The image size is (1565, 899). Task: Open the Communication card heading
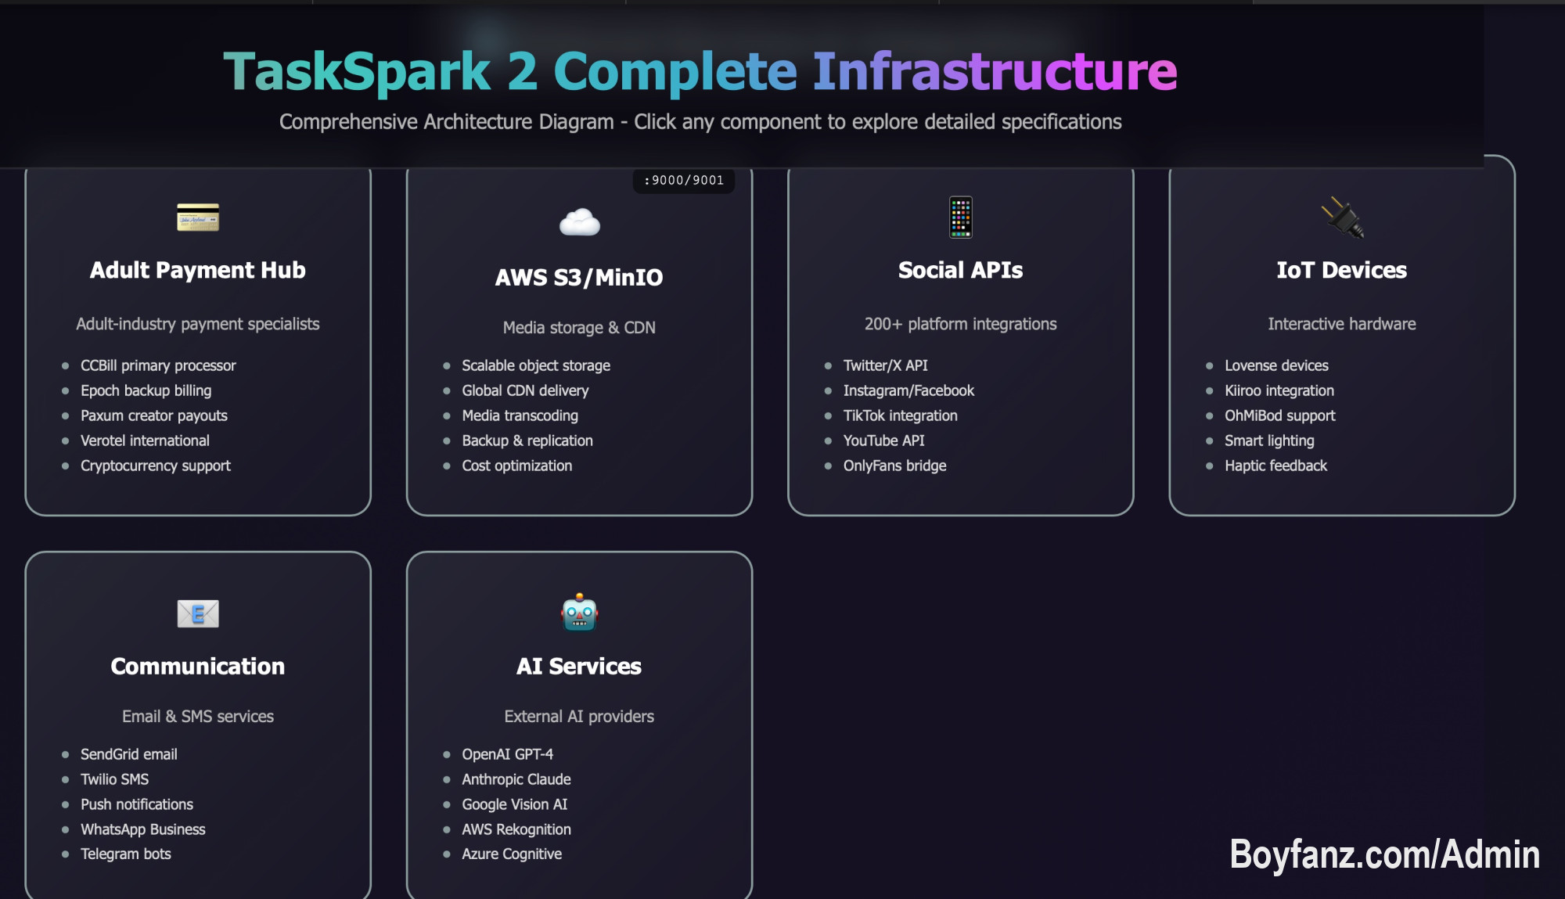point(198,666)
